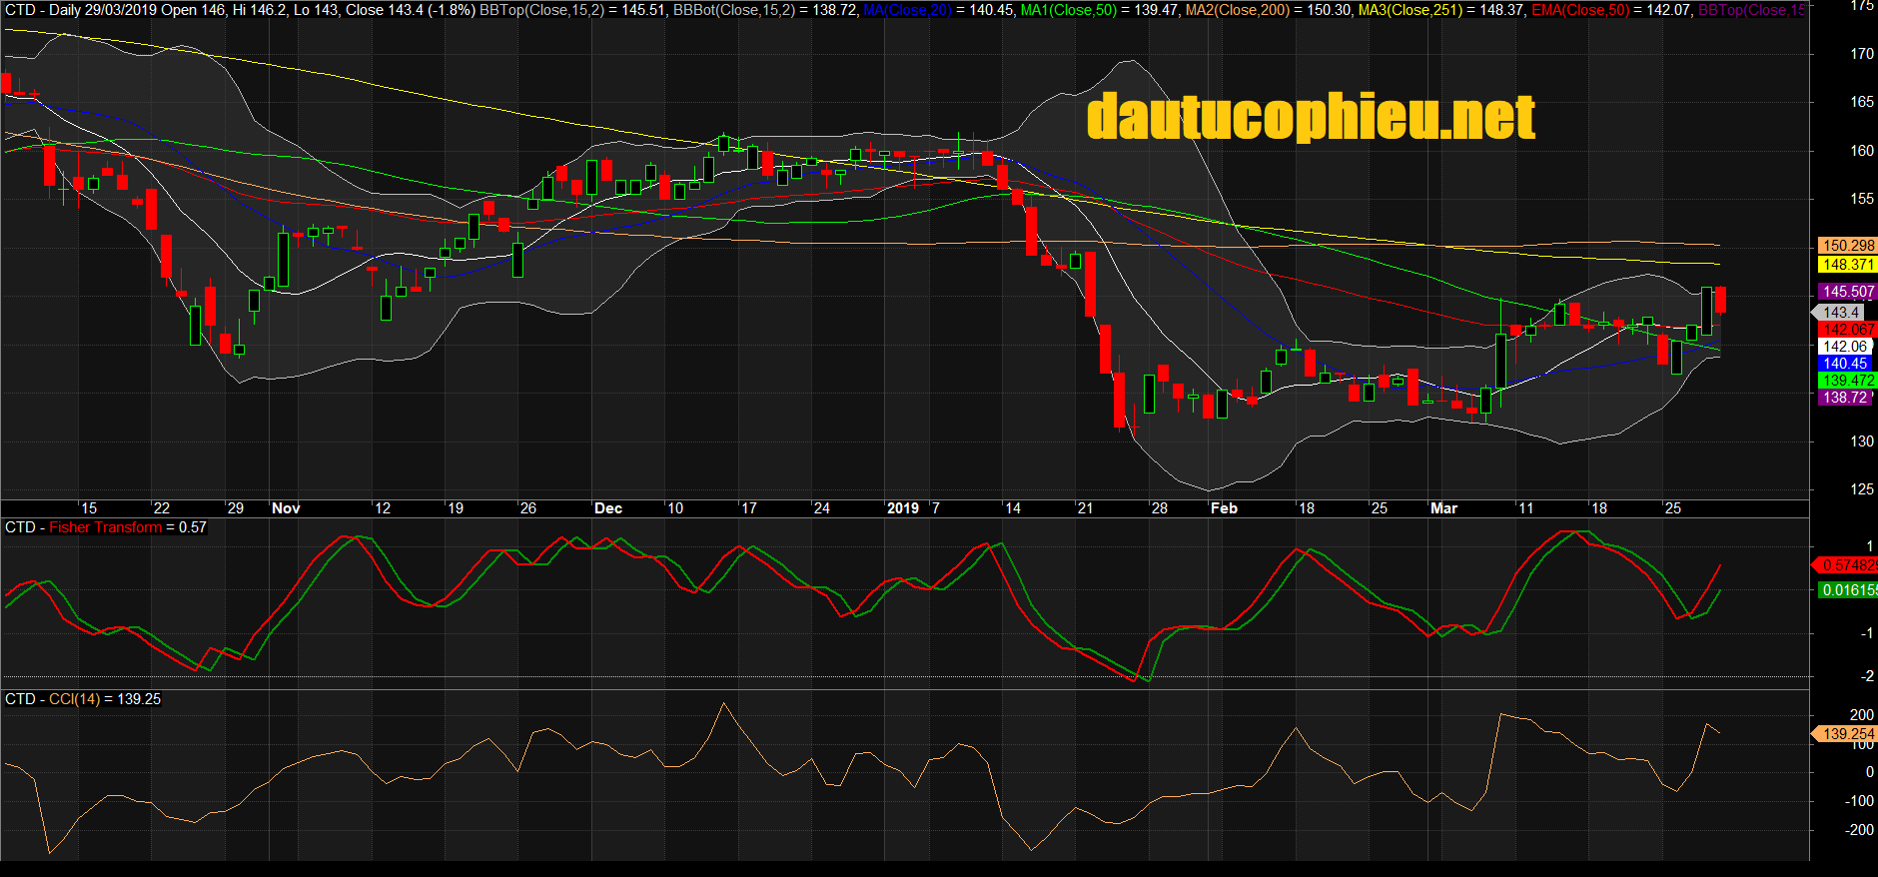
Task: Click the 170 price axis value
Action: tap(1862, 54)
